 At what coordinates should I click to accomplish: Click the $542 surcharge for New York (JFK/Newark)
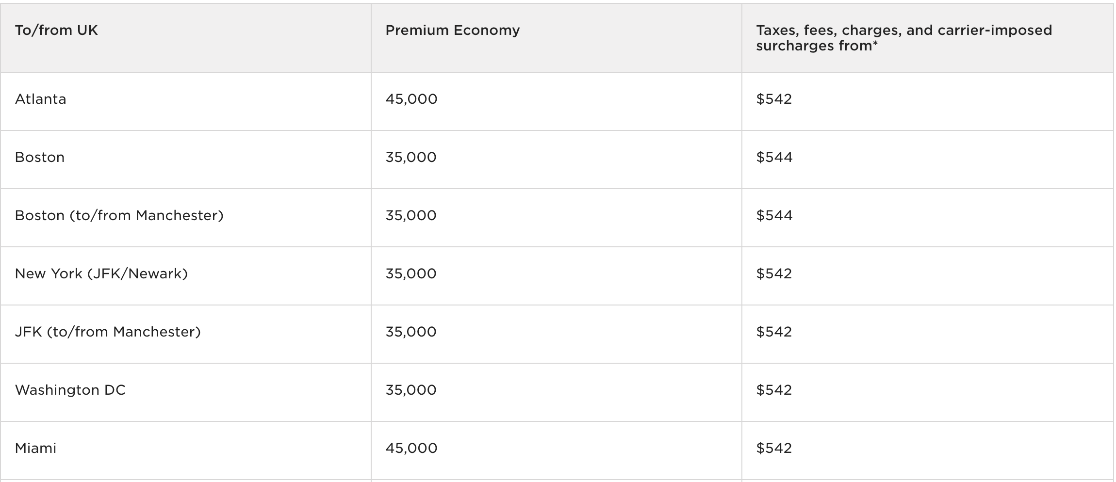[774, 274]
